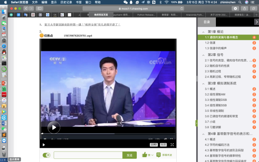The image size is (259, 162).
Task: Play the video with the large round play button
Action: click(54, 127)
